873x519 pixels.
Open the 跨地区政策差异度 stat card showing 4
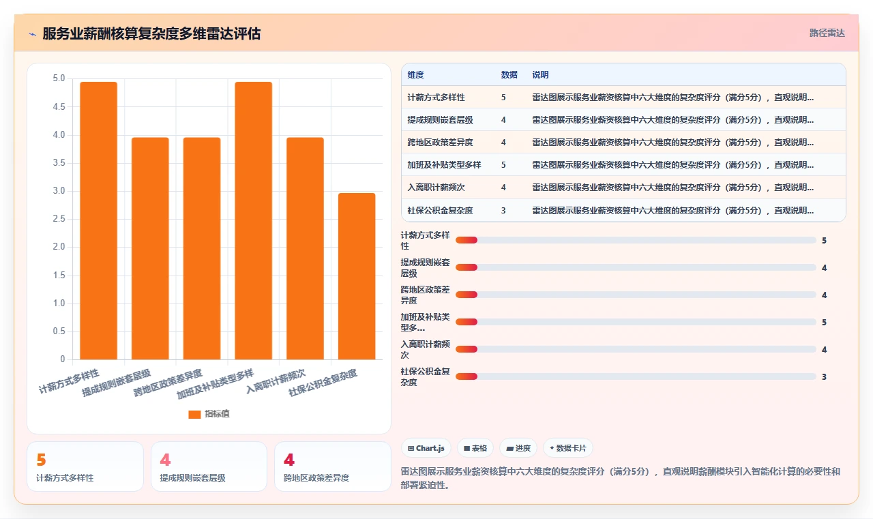point(333,466)
